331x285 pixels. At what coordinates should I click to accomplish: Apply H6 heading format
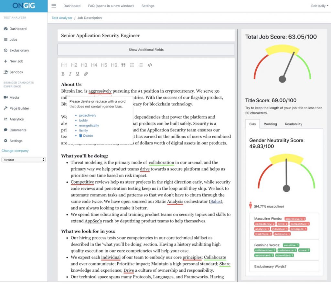pyautogui.click(x=114, y=65)
